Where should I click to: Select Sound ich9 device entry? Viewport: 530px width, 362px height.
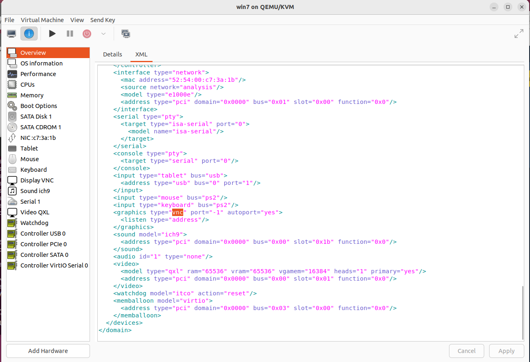pyautogui.click(x=35, y=191)
